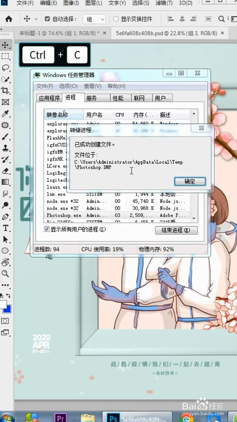Click the process list scroll-down arrow
This screenshot has height=422, width=237.
(194, 218)
